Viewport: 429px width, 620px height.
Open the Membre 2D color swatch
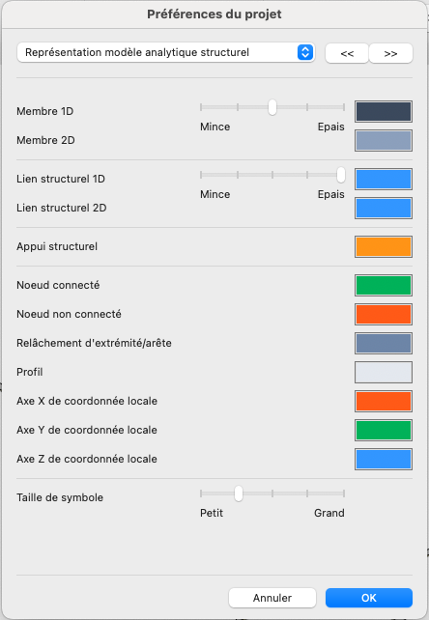(x=383, y=140)
